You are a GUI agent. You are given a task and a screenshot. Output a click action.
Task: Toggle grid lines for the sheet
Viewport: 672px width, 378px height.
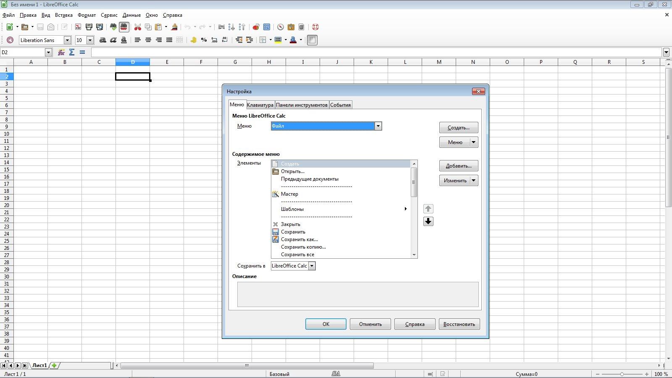(312, 40)
